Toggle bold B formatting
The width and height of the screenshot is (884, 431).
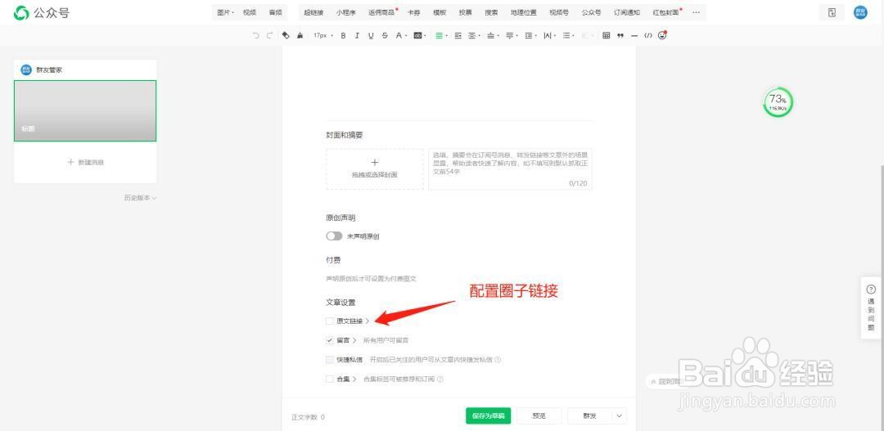coord(343,35)
